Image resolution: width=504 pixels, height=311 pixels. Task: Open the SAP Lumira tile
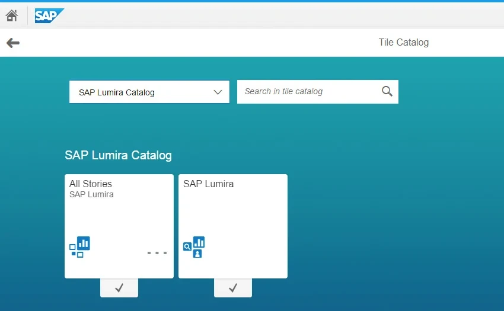pyautogui.click(x=232, y=226)
